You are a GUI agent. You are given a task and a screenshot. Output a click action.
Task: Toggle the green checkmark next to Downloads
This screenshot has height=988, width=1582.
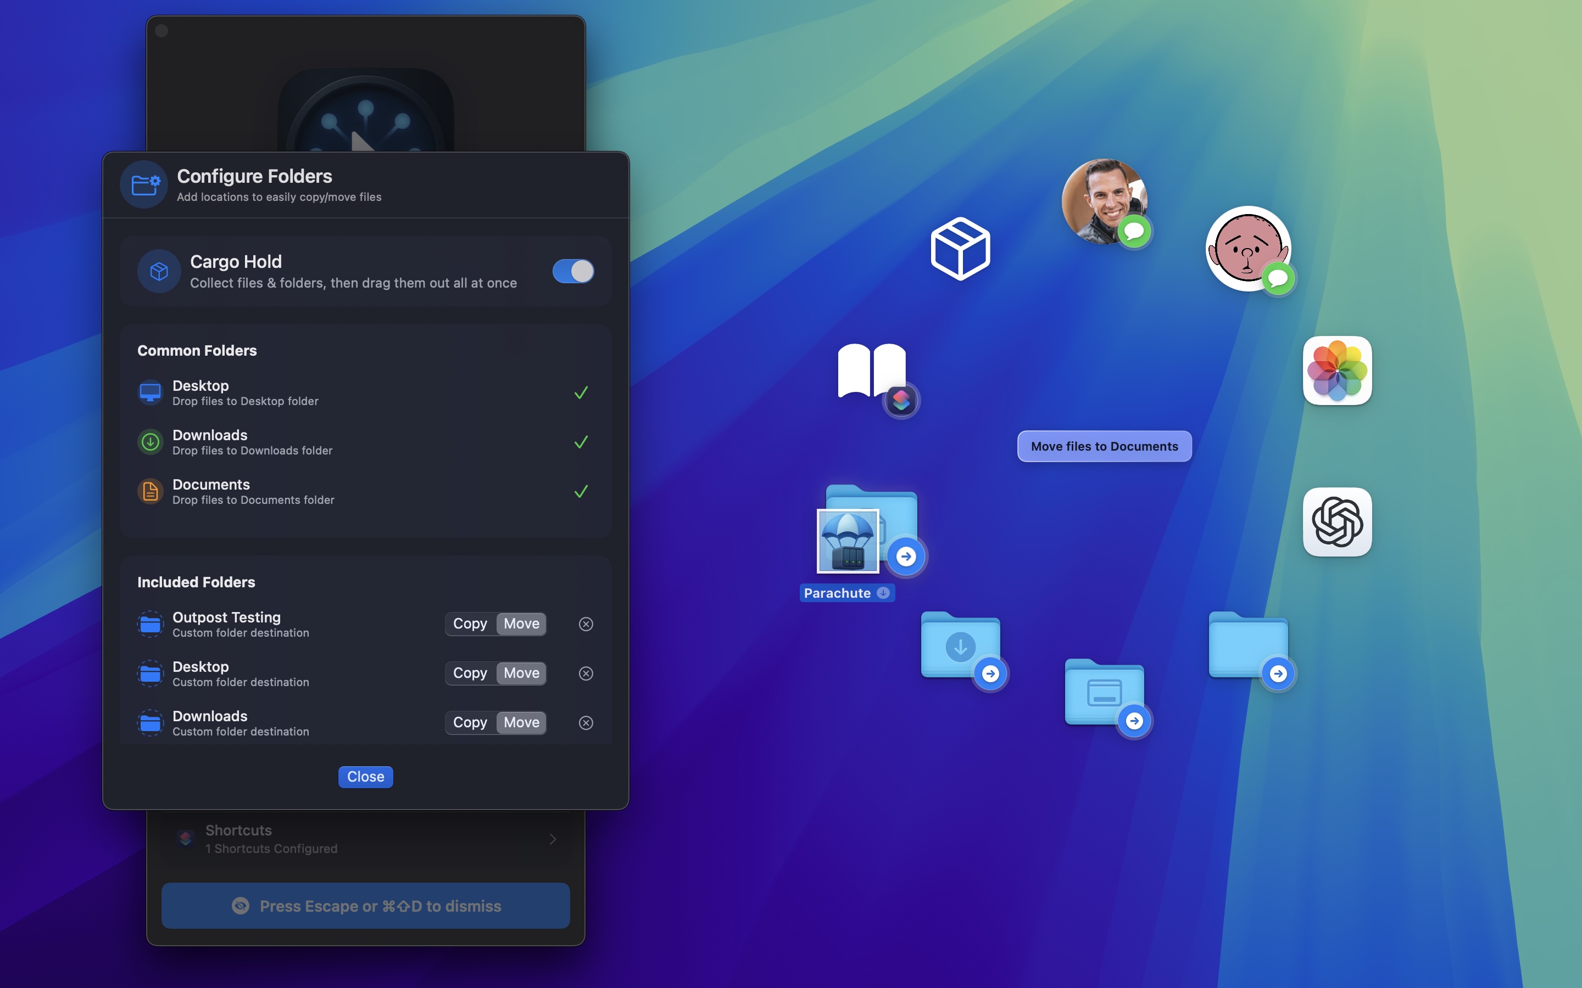click(581, 442)
